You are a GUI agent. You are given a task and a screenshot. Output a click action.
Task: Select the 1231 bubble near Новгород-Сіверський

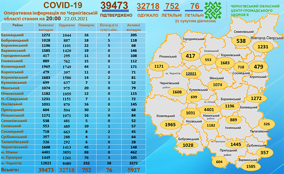[x=263, y=47]
